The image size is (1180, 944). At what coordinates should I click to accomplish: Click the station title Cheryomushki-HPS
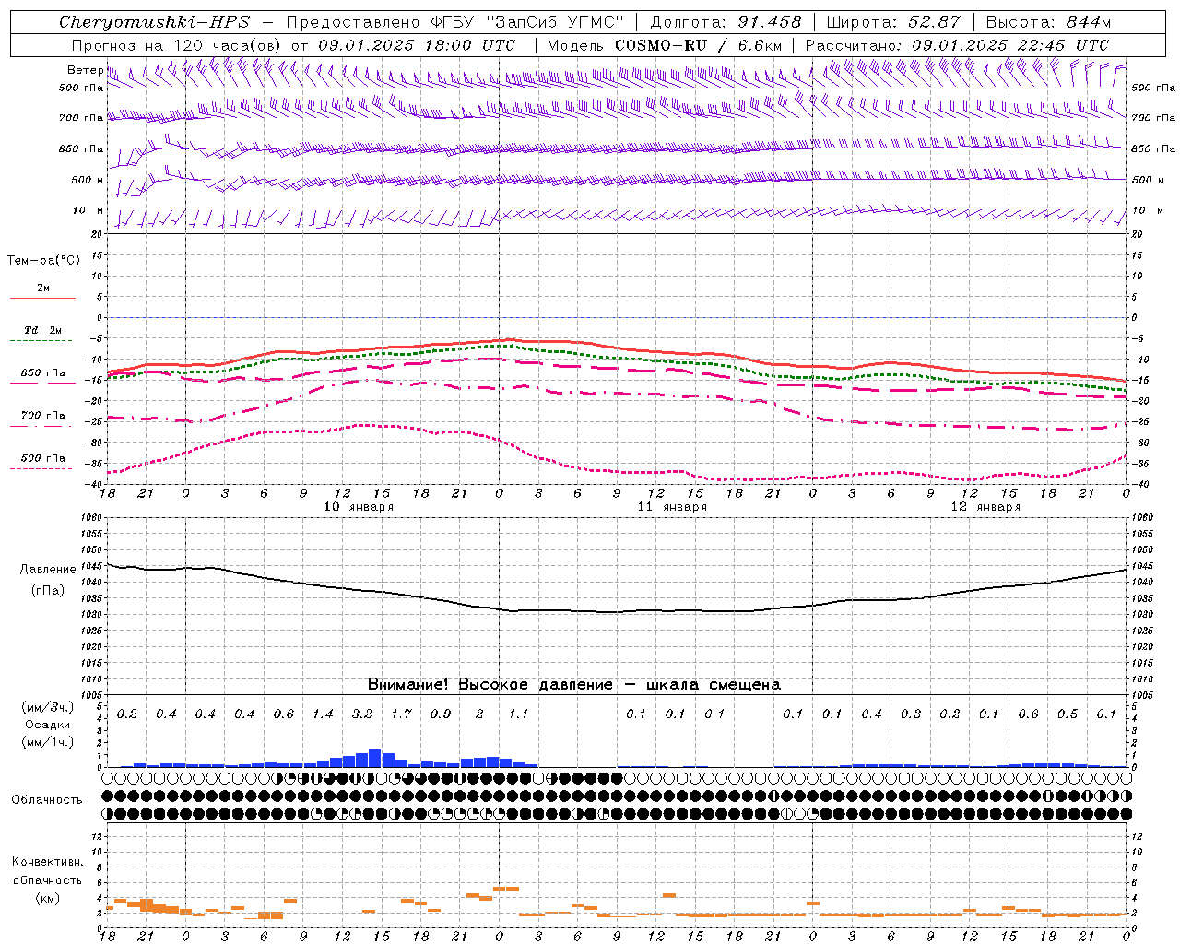coord(154,22)
